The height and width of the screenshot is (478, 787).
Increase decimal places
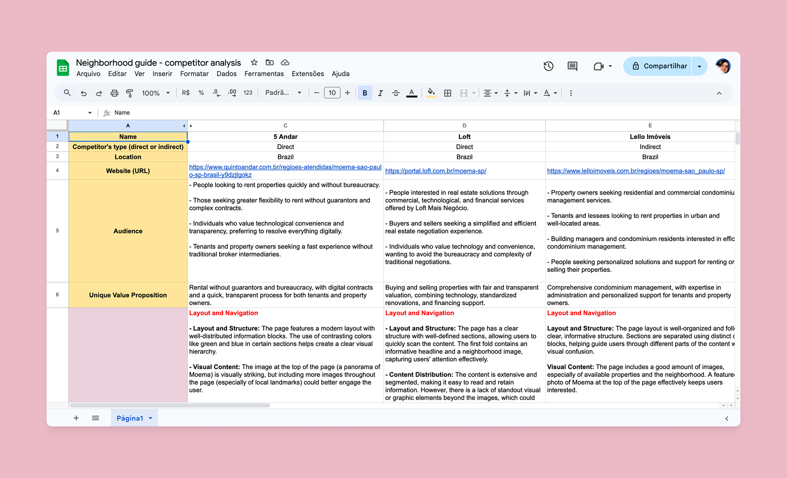click(x=232, y=93)
